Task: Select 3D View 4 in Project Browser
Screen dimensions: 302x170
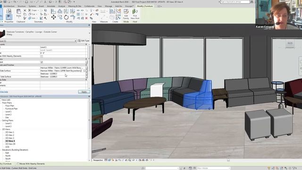Action: point(10,141)
